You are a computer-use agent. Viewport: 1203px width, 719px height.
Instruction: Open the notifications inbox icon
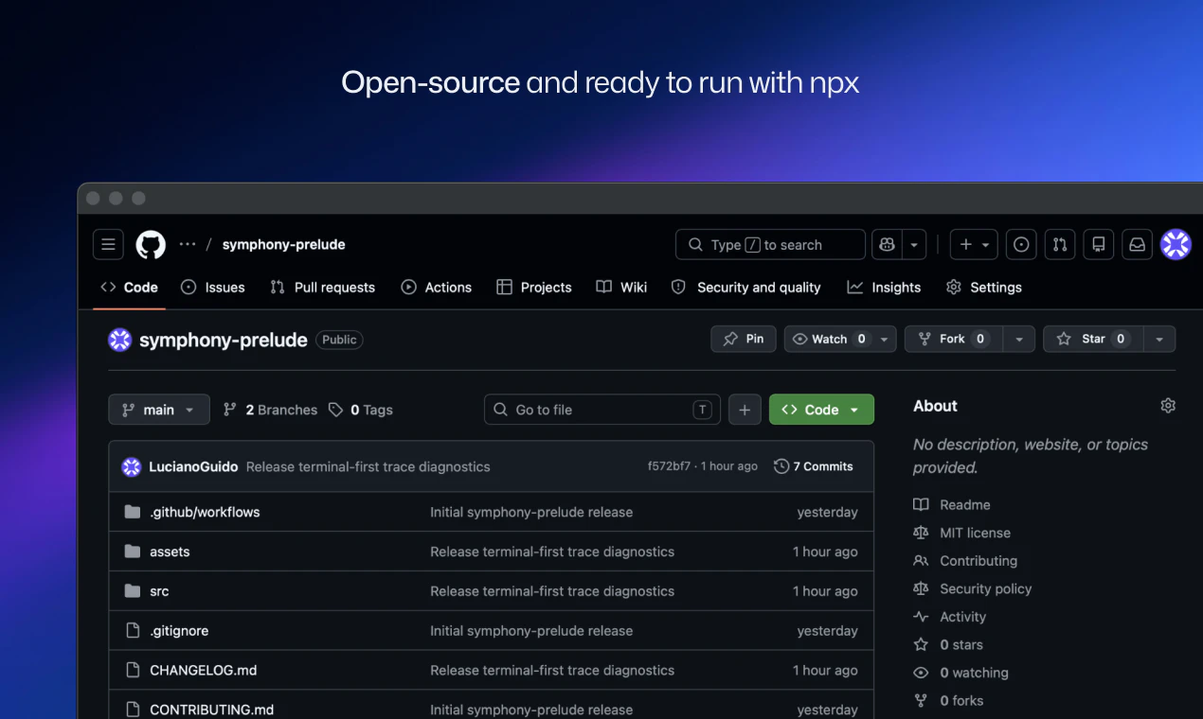pos(1137,244)
